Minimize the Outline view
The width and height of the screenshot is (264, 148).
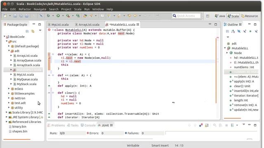(x=249, y=24)
